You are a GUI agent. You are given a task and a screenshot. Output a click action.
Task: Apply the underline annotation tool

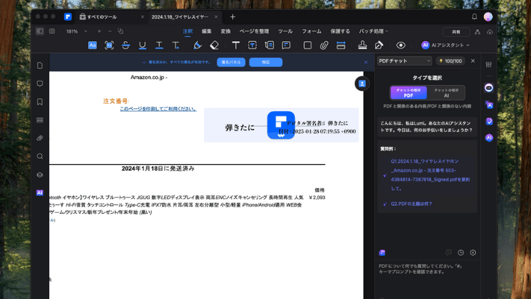[142, 45]
